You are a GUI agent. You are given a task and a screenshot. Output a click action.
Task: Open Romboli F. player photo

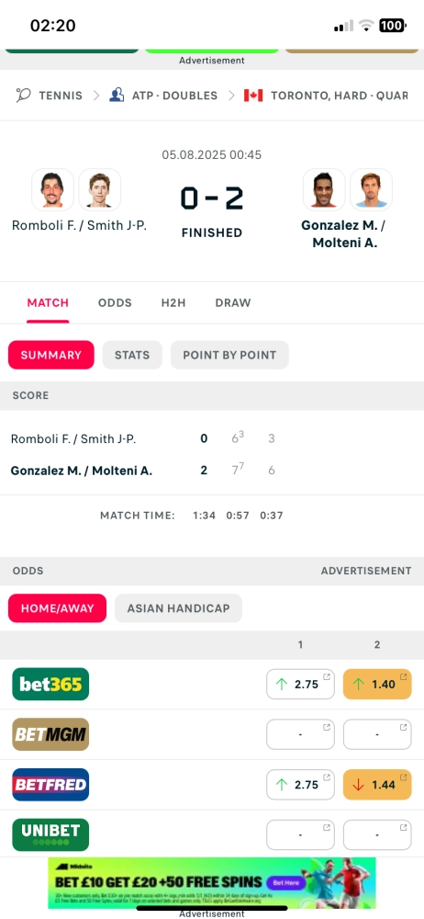pyautogui.click(x=52, y=189)
